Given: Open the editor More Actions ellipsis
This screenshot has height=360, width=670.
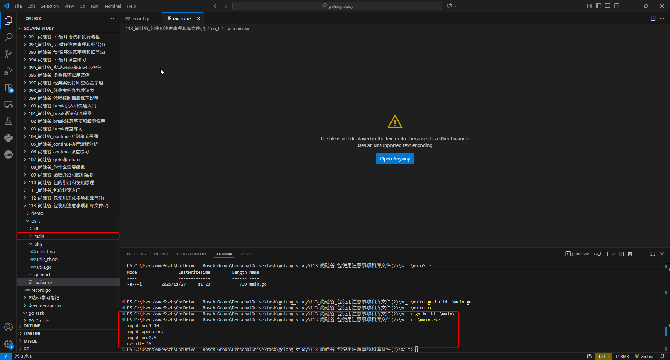Looking at the screenshot, I should coord(662,18).
